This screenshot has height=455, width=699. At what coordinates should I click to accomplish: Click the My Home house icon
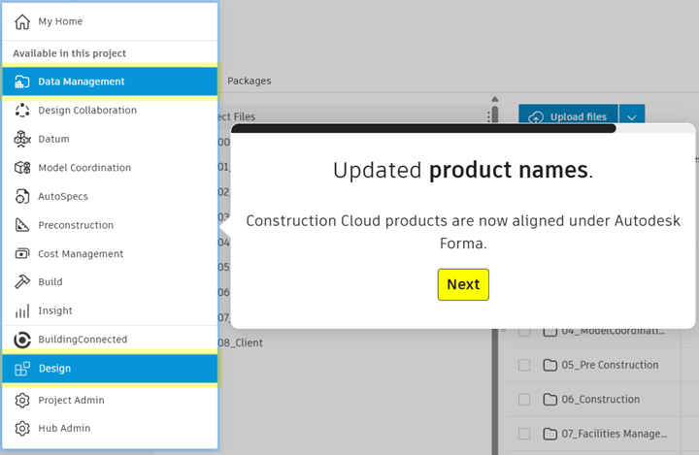22,21
